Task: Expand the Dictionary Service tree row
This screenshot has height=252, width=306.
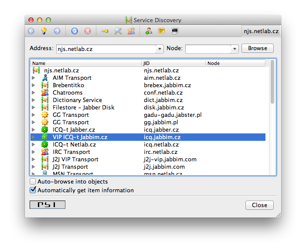Action: coord(34,100)
